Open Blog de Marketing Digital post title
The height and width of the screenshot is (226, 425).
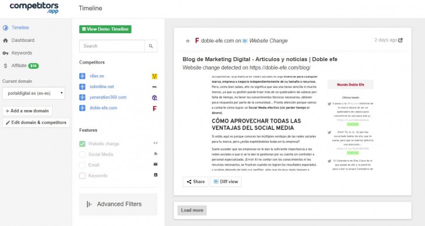[260, 59]
